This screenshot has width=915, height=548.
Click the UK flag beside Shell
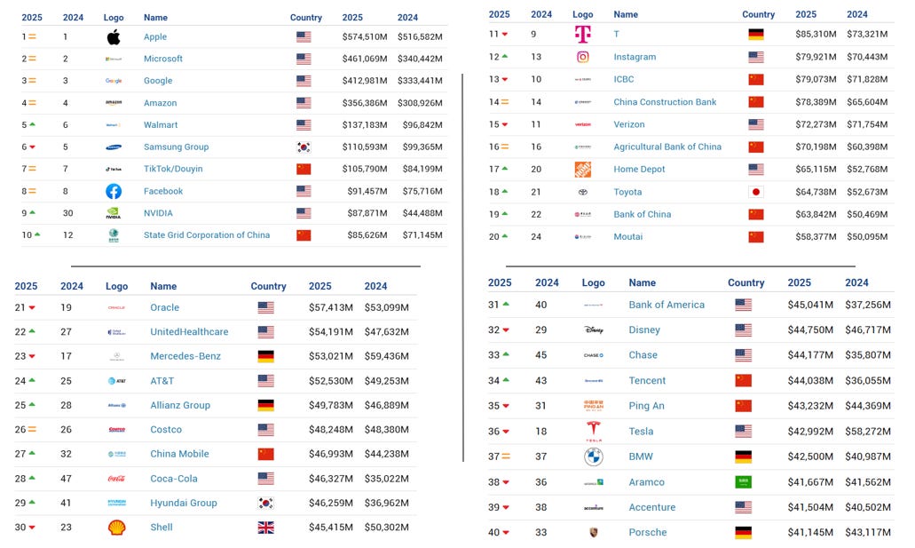[265, 528]
